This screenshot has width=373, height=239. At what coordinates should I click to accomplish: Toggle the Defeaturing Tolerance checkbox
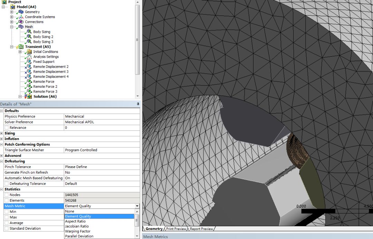7,184
